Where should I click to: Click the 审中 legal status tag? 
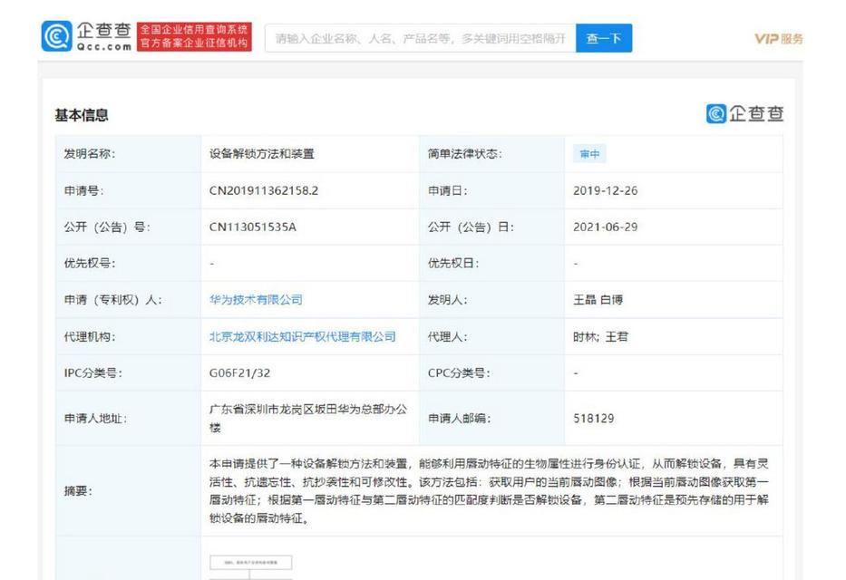[x=589, y=154]
